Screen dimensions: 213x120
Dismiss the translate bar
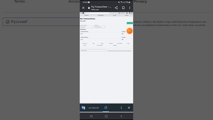pyautogui.click(x=129, y=108)
